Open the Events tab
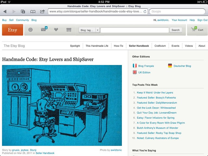 point(175,46)
